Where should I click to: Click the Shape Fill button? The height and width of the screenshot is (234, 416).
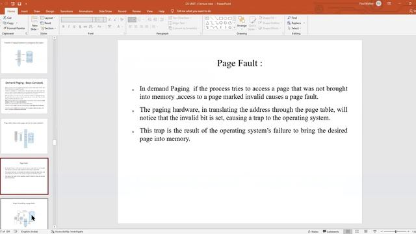tap(267, 18)
